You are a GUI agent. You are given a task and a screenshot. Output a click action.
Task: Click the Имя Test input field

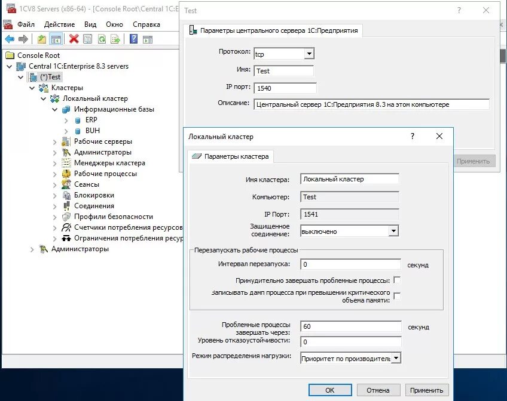point(284,71)
